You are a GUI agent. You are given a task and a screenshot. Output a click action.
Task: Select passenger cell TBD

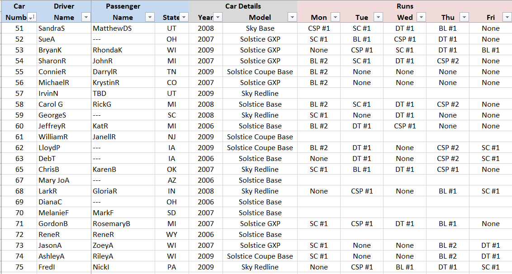point(123,94)
